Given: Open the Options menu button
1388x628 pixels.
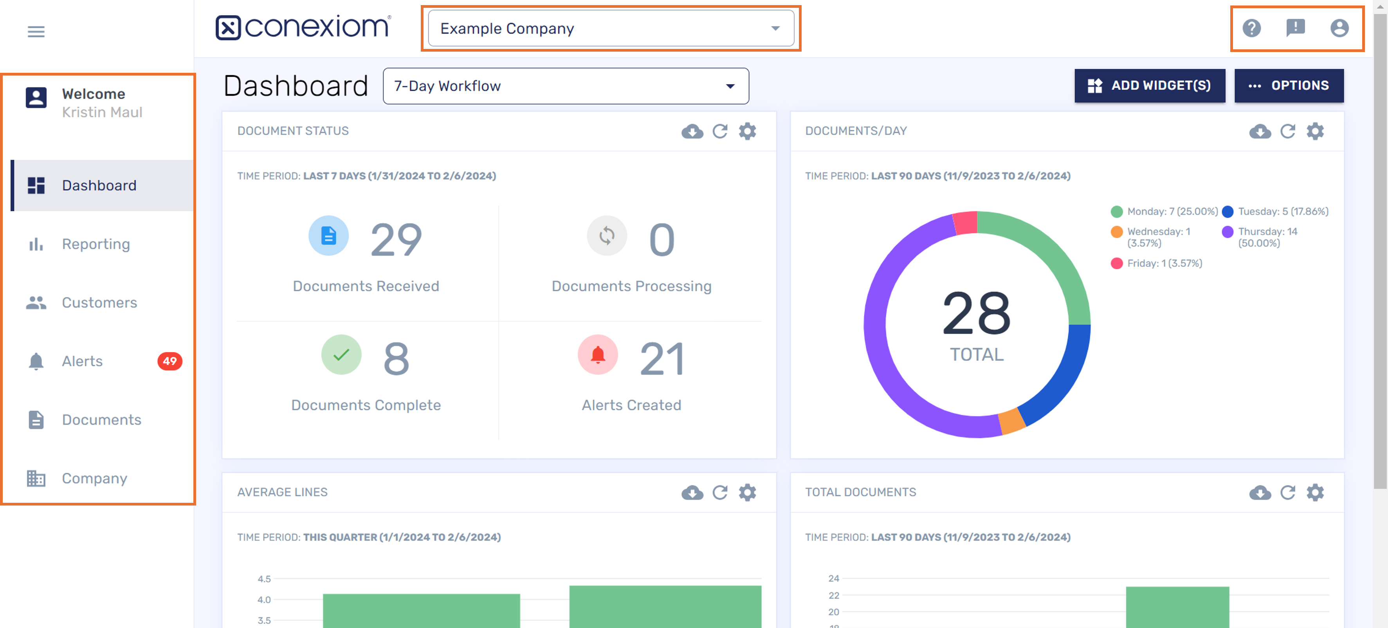Looking at the screenshot, I should click(x=1288, y=86).
